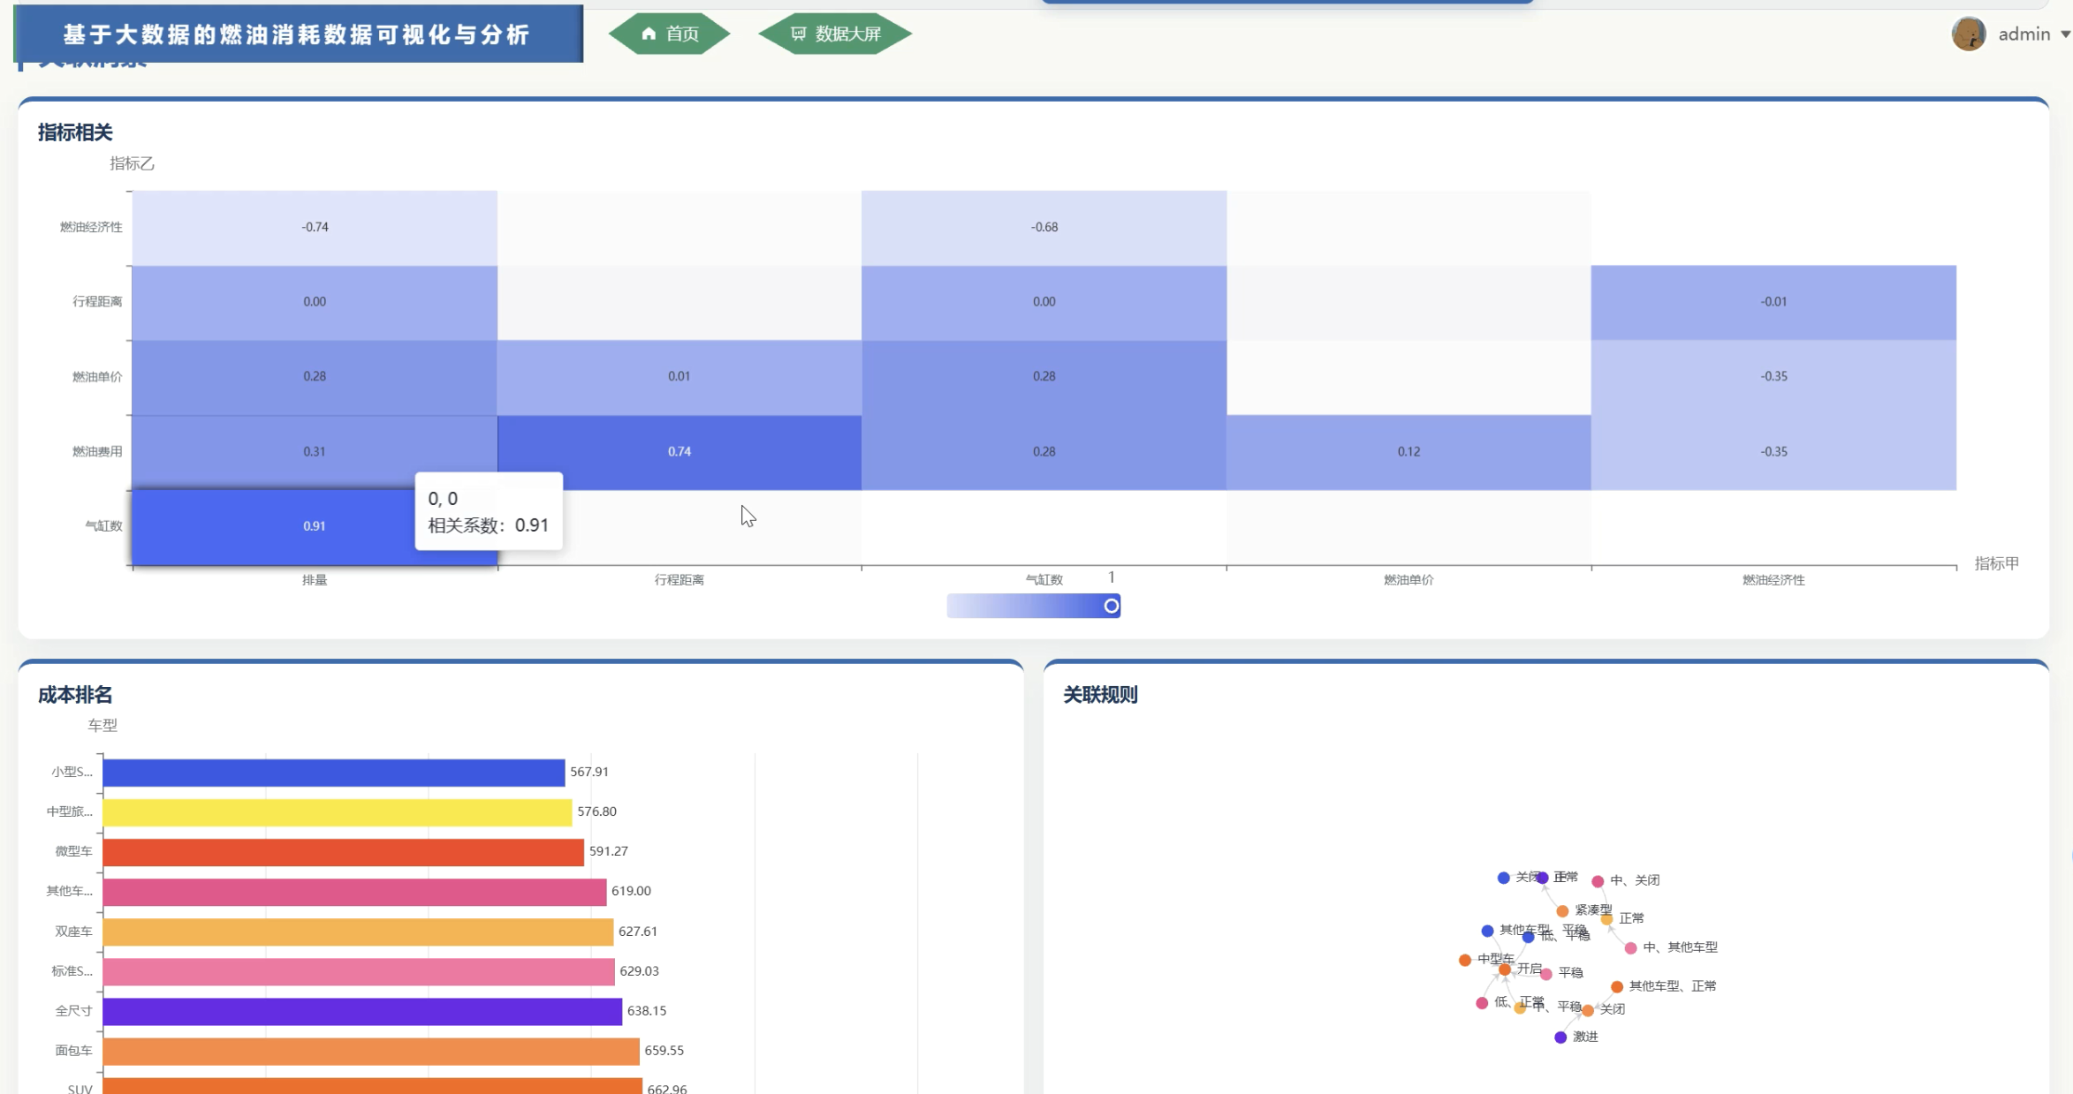Click the pink 平稳 graph node
2073x1094 pixels.
1546,974
